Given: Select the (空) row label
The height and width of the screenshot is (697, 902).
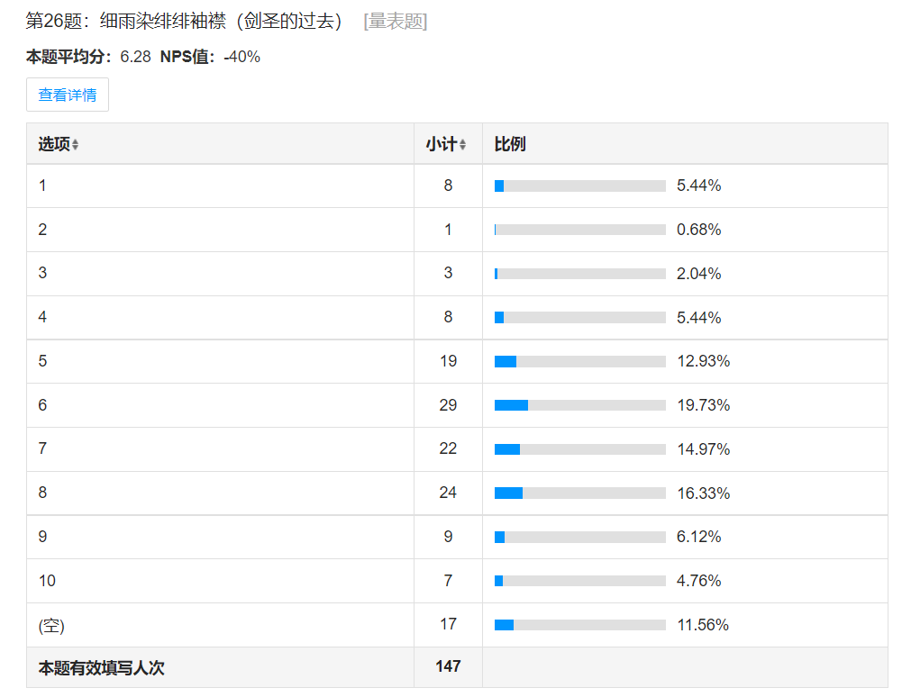Looking at the screenshot, I should pos(51,625).
